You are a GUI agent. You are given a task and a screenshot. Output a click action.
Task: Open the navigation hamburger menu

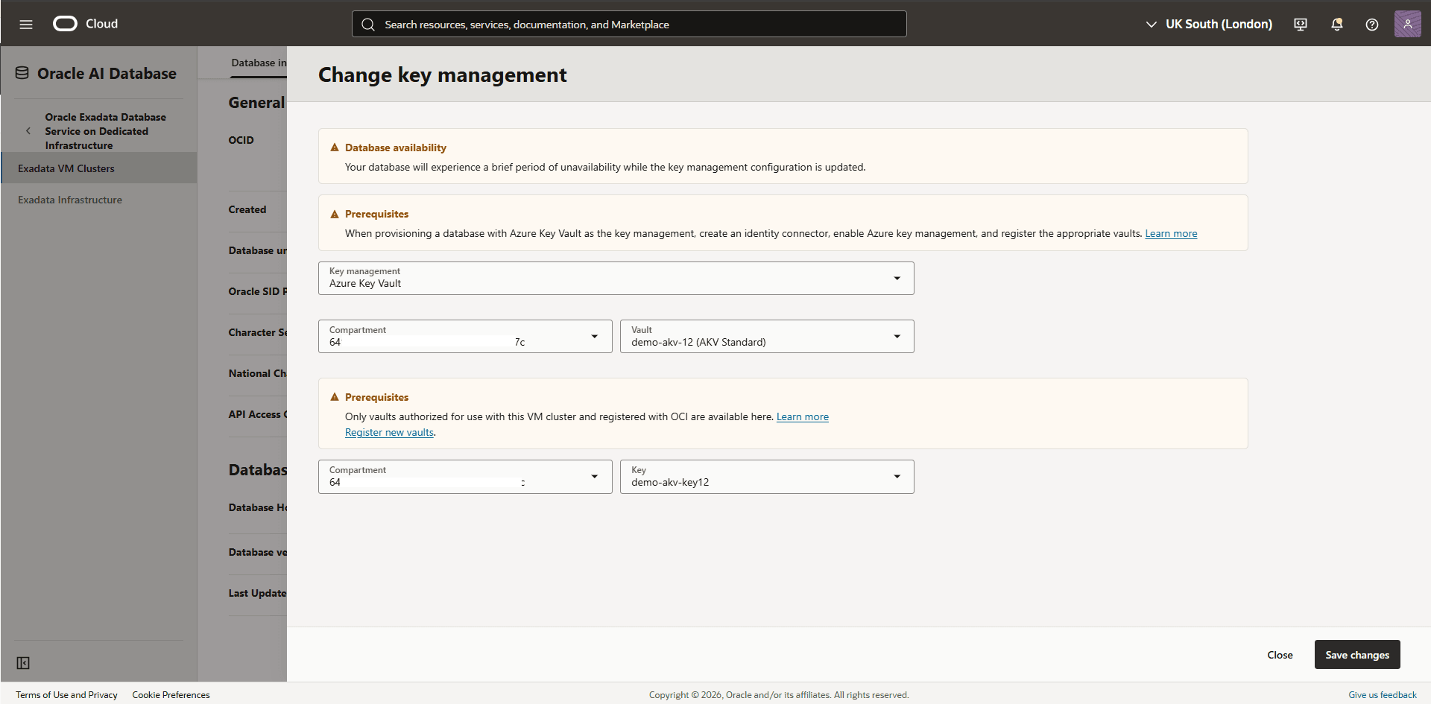(26, 23)
